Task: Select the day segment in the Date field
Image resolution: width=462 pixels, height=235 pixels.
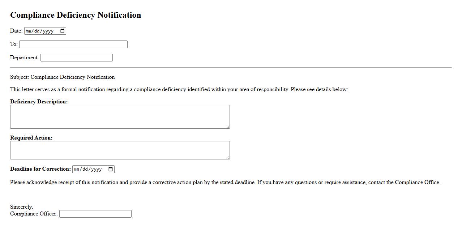Action: (37, 31)
